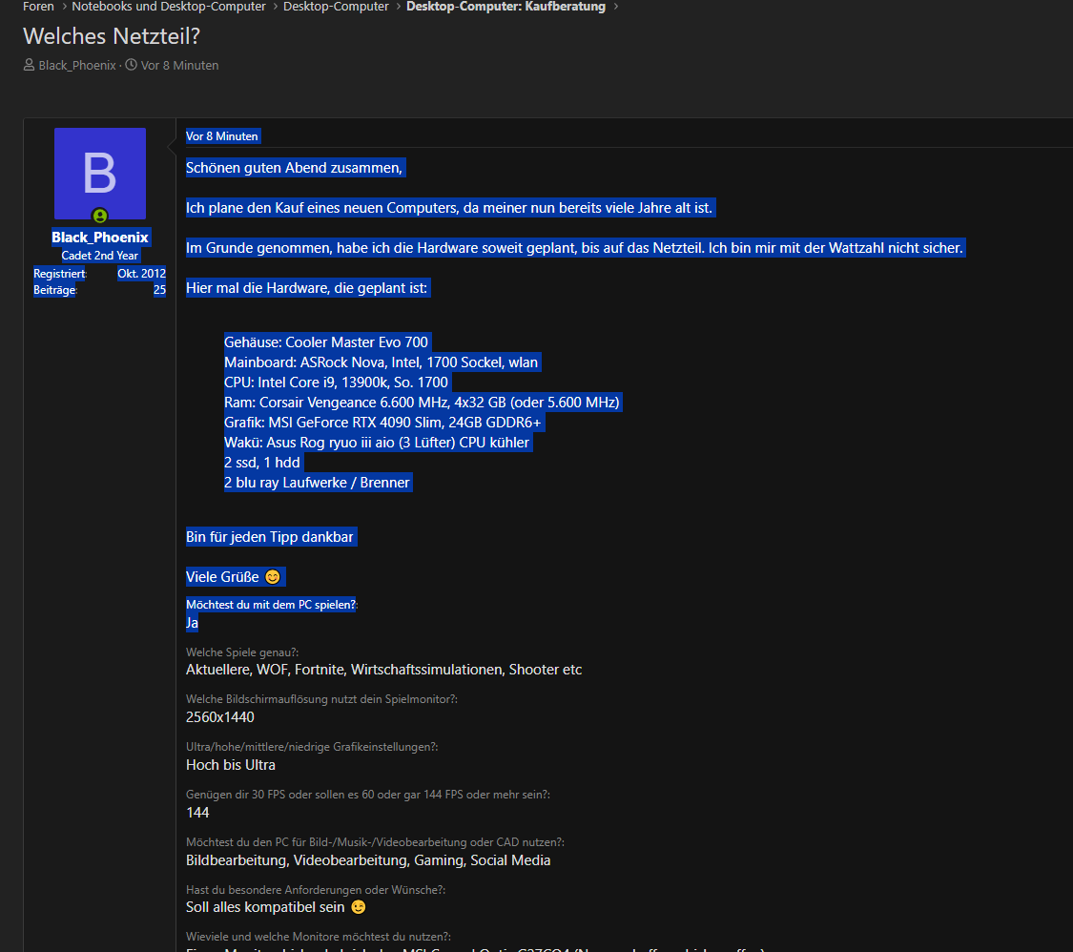Click green online status badge on avatar
Screen dimensions: 1073x952
[x=100, y=217]
